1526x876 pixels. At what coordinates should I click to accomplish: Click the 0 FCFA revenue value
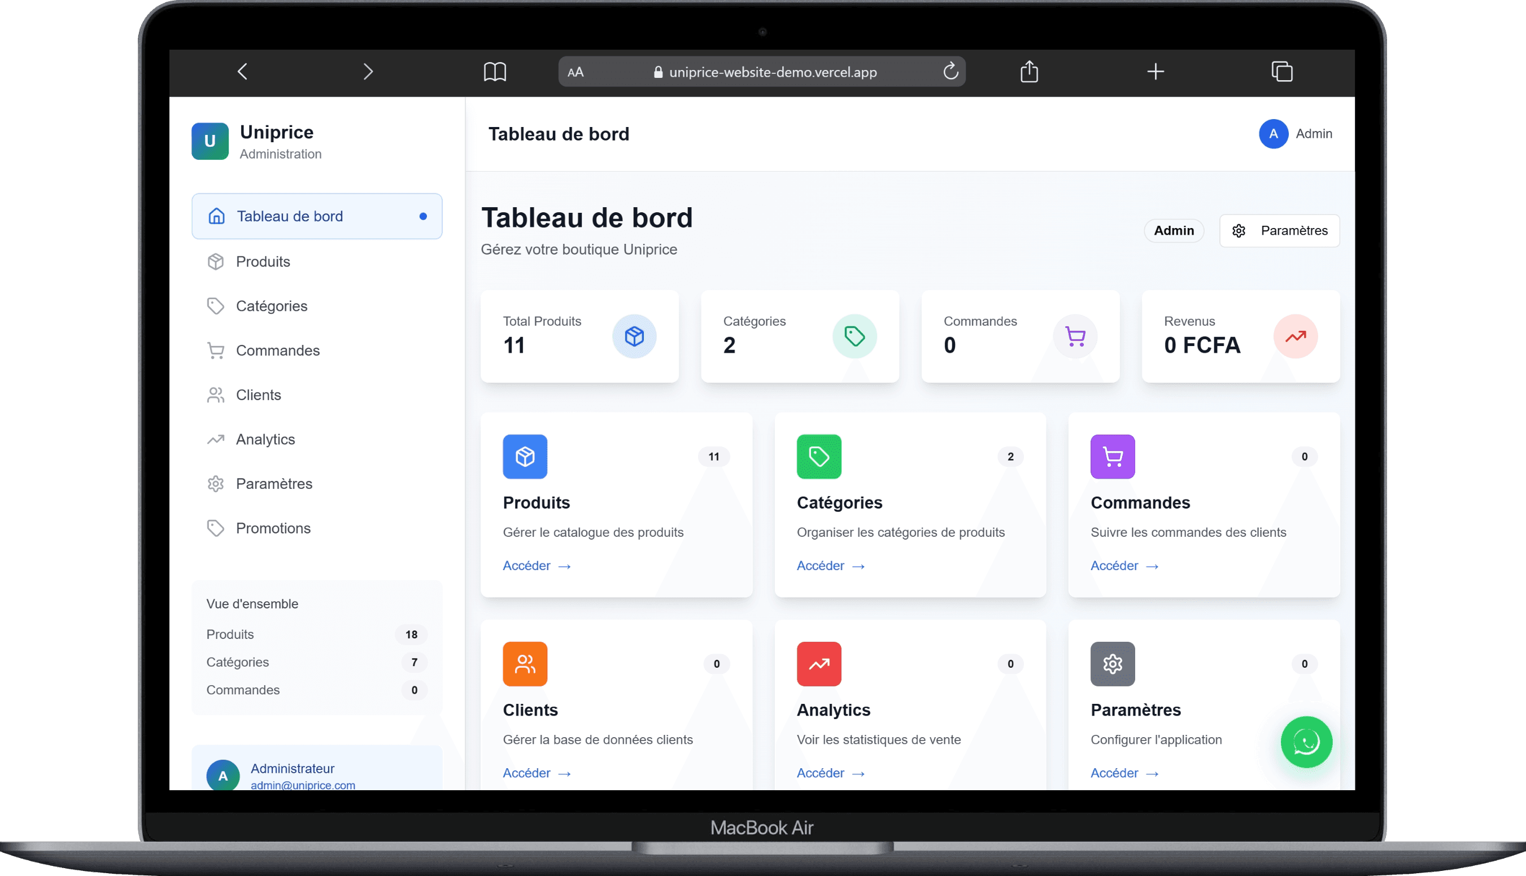[1201, 345]
